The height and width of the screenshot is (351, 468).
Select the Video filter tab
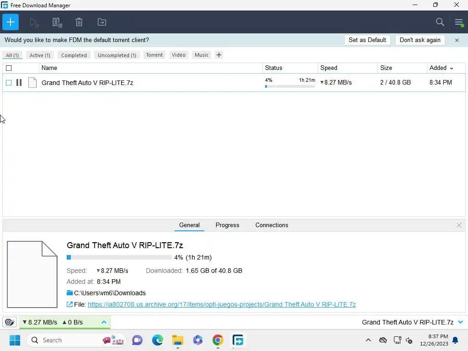tap(179, 55)
